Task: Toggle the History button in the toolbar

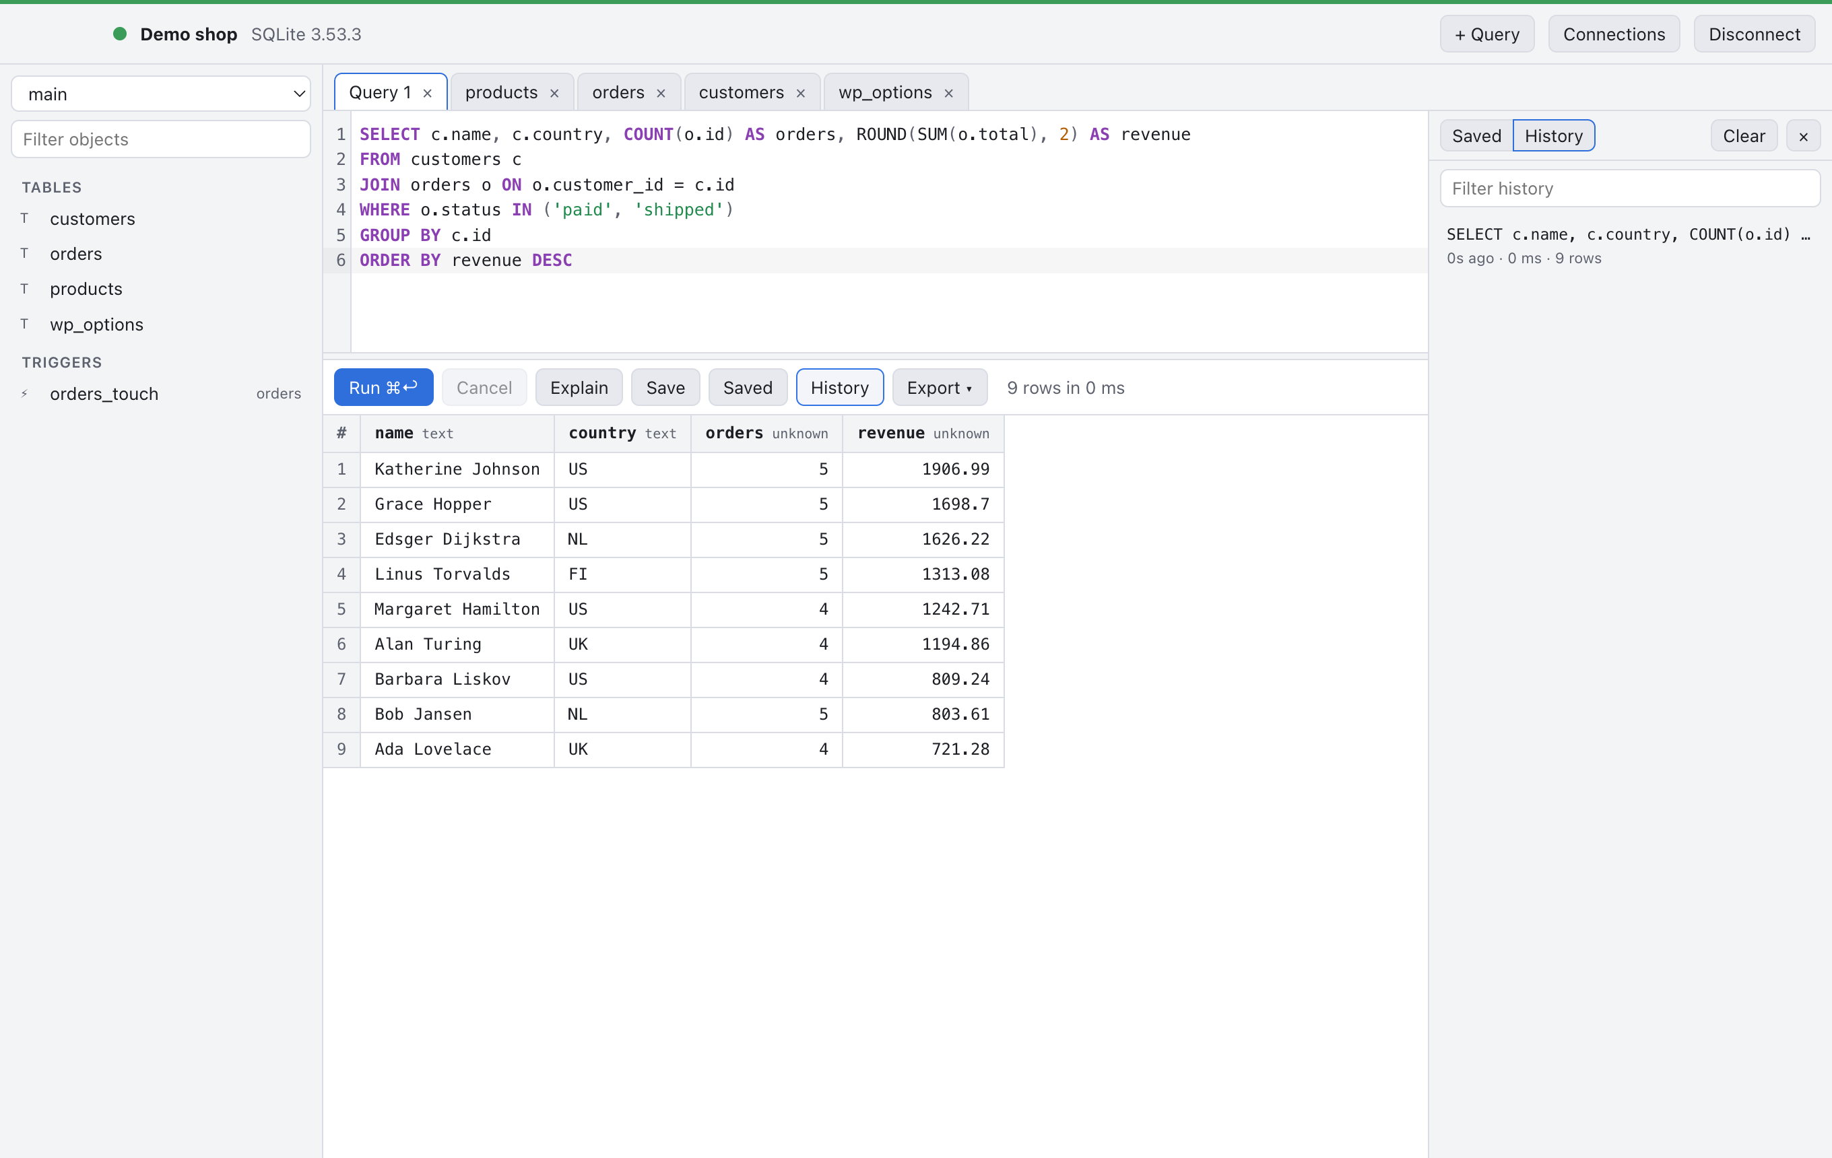Action: point(839,388)
